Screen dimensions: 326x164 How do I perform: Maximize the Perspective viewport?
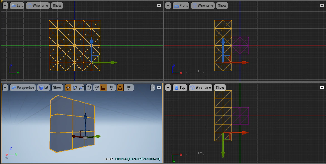click(x=159, y=88)
